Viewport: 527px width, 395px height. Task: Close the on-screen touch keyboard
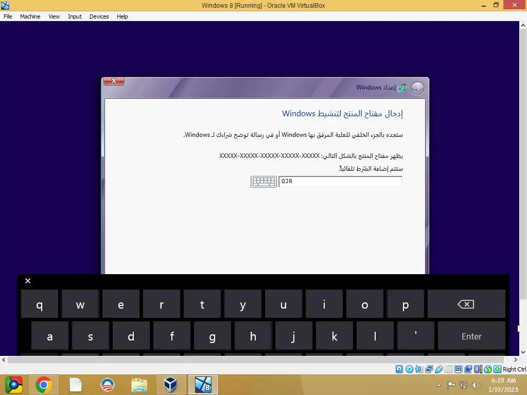pos(28,281)
